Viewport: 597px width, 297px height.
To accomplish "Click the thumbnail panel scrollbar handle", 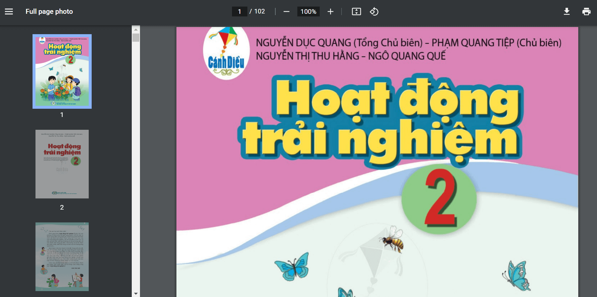I will (136, 37).
